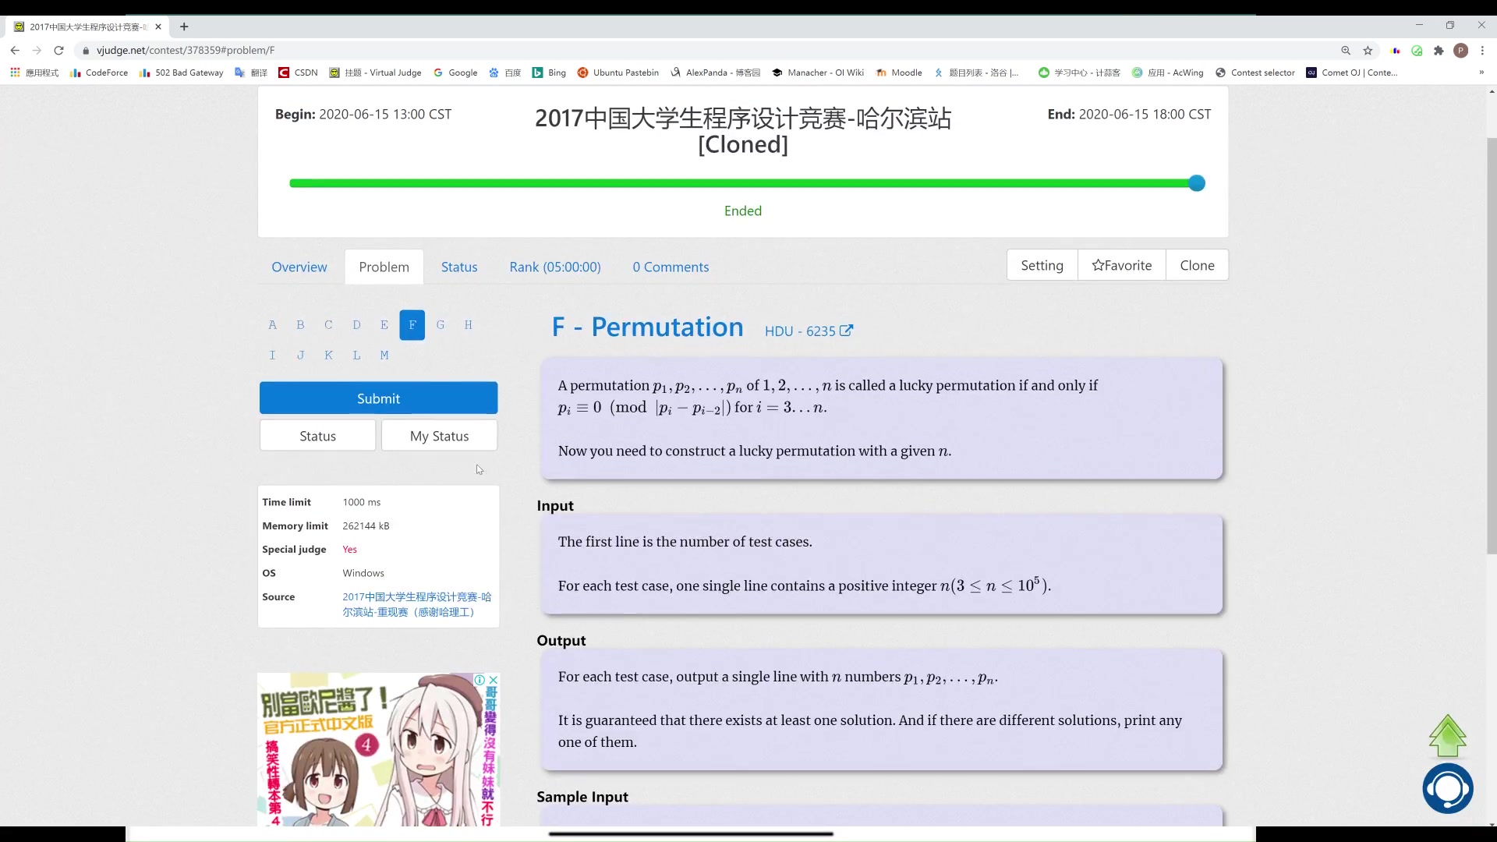
Task: Click the Clone contest button icon
Action: coord(1197,265)
